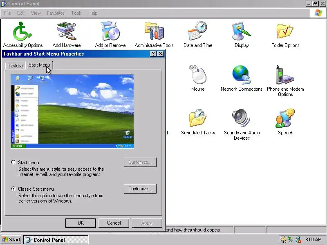Viewport: 327px width, 245px height.
Task: Click the 8:00 AM clock in the tray
Action: [x=314, y=240]
